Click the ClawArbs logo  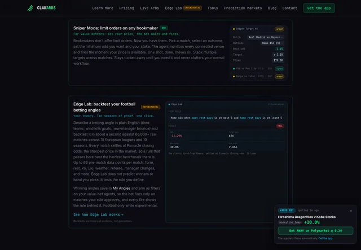[x=41, y=8]
